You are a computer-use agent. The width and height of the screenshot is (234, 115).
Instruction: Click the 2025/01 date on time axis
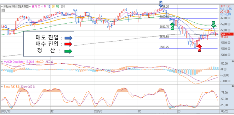click(99, 112)
